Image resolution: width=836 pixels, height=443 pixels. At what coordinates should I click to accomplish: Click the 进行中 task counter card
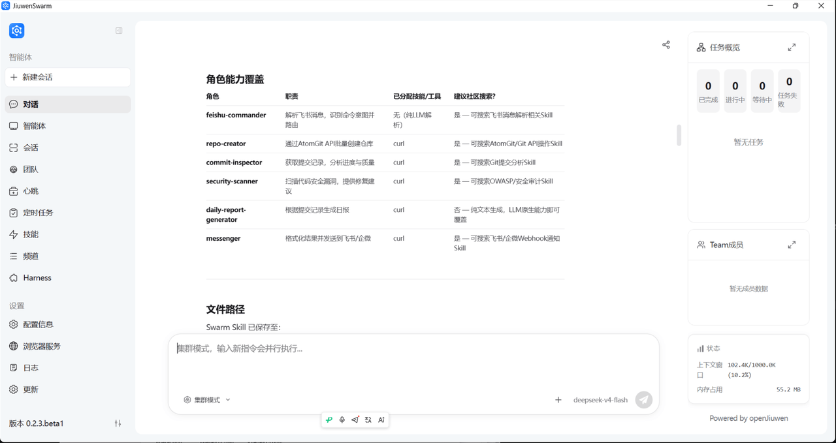735,91
